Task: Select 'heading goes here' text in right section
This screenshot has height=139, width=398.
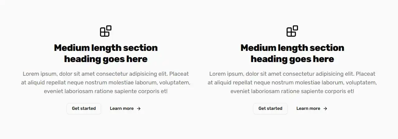Action: [292, 59]
